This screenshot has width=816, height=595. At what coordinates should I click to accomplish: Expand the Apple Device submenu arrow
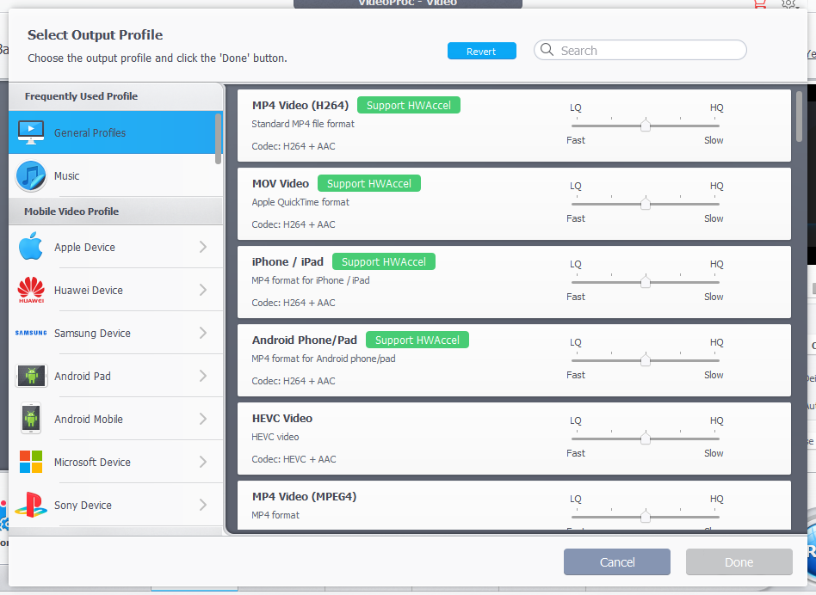click(x=203, y=247)
